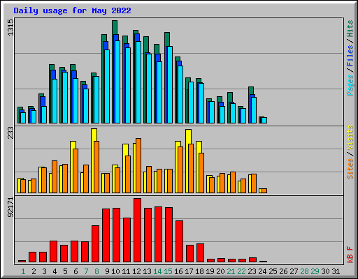358x279 pixels.
Task: Click day label 8 on the x-axis
Action: (x=96, y=271)
